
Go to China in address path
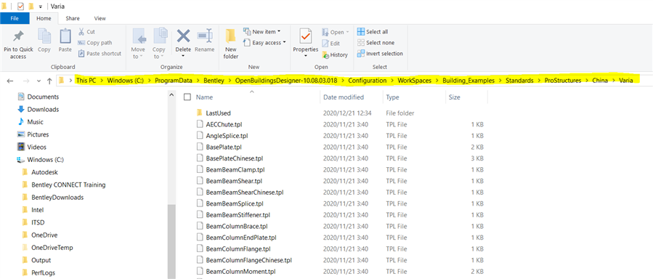[x=600, y=81]
